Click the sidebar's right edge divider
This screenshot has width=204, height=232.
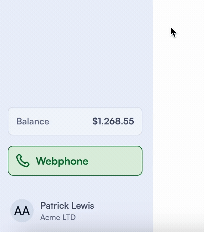(153, 97)
